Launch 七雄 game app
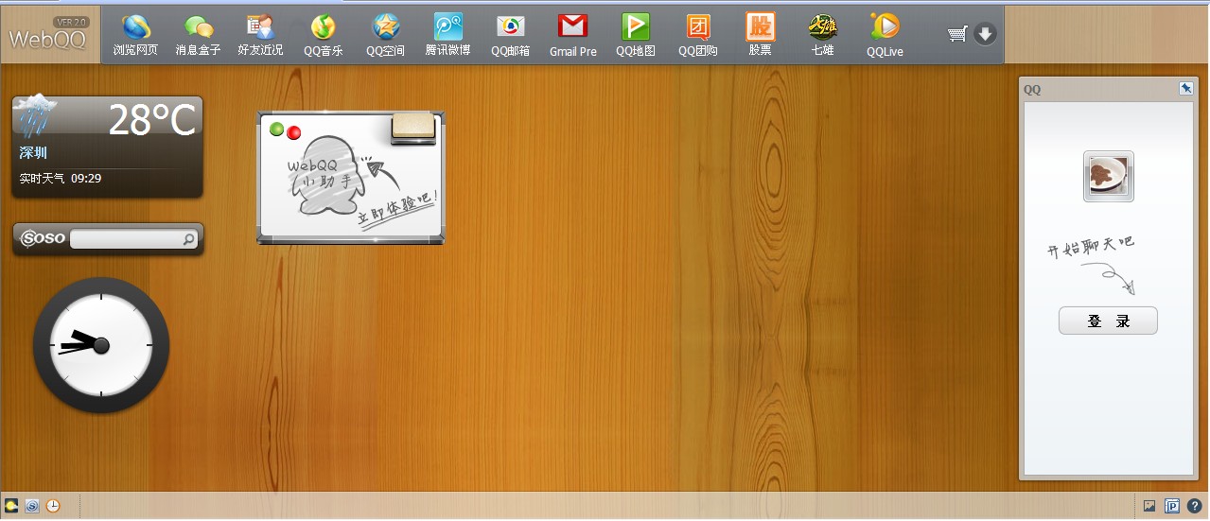The image size is (1210, 521). 822,35
